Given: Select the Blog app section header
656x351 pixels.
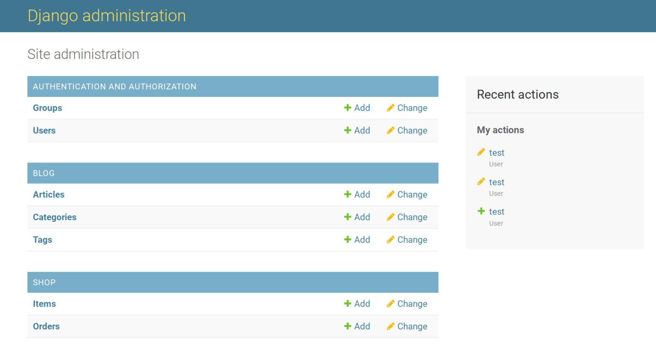Looking at the screenshot, I should click(44, 173).
